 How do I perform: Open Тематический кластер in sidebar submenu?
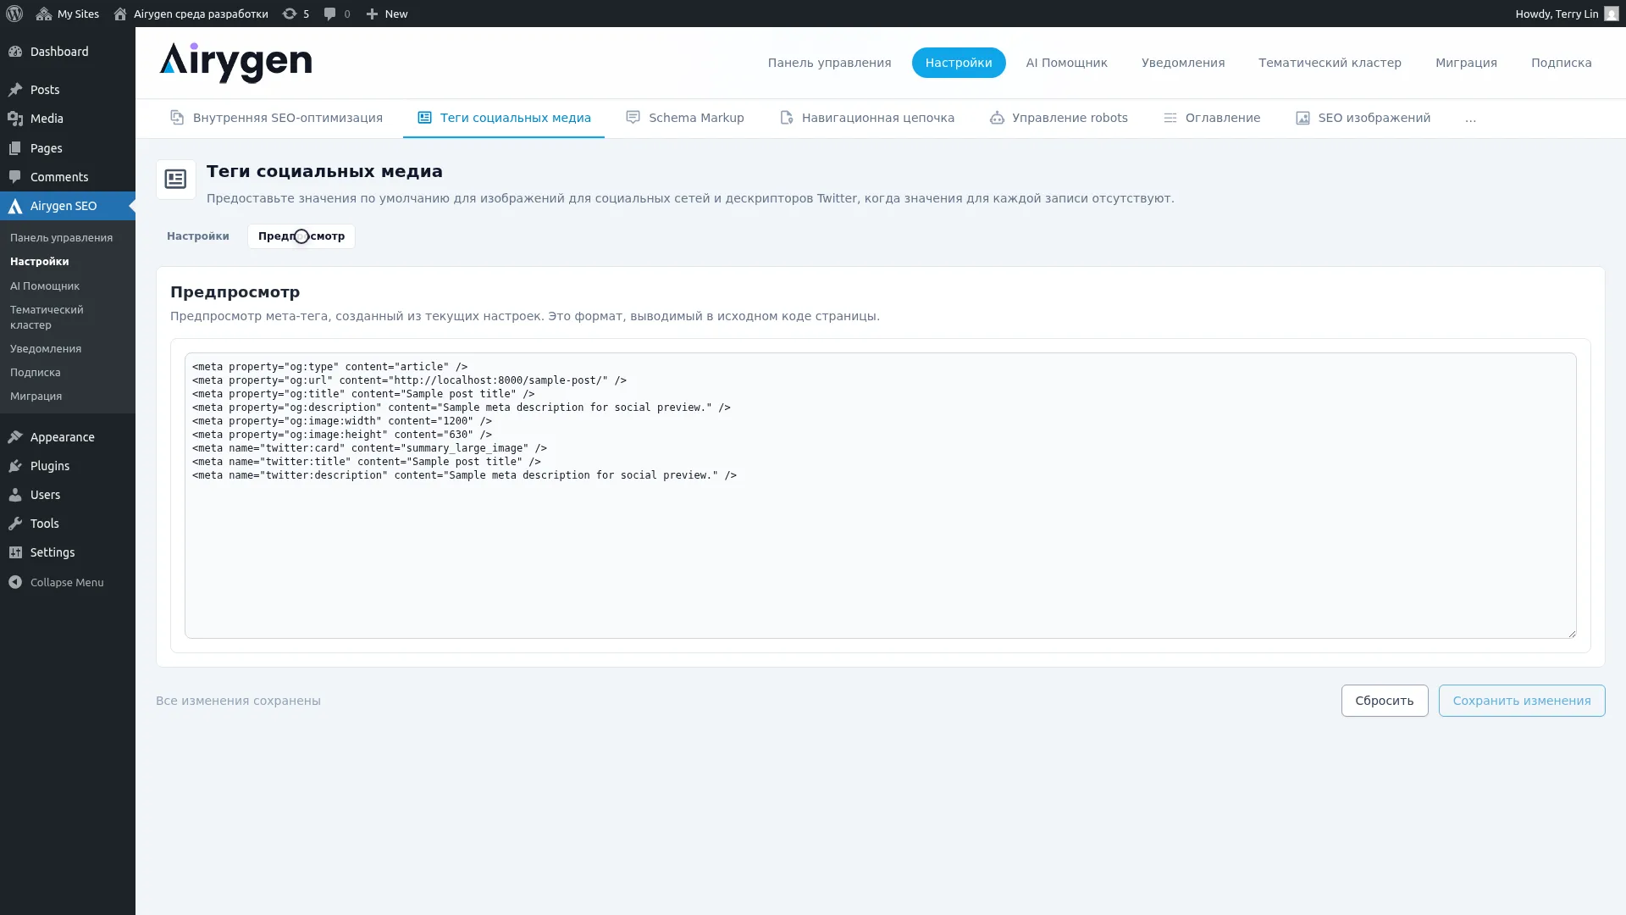click(47, 318)
